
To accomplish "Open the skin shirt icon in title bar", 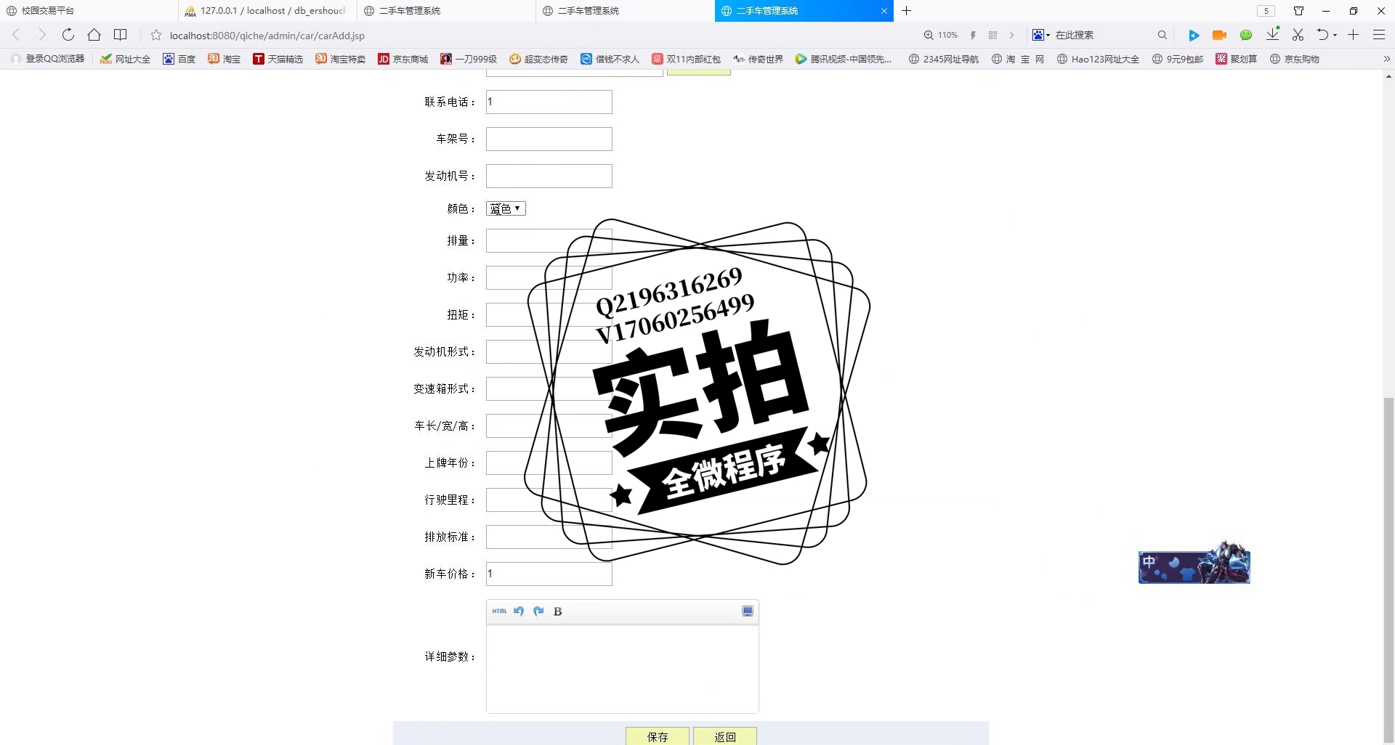I will (1299, 11).
